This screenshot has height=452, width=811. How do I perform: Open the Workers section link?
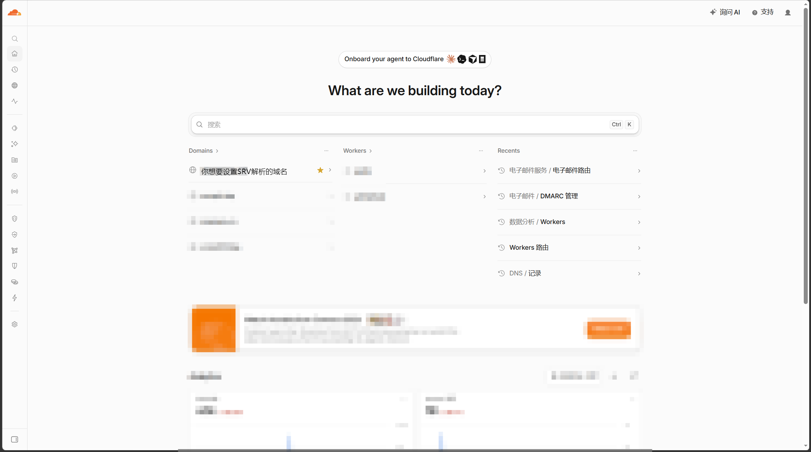pyautogui.click(x=357, y=151)
